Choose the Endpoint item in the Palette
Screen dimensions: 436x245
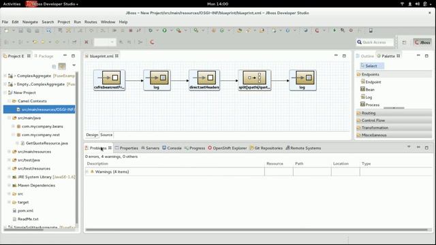371,82
